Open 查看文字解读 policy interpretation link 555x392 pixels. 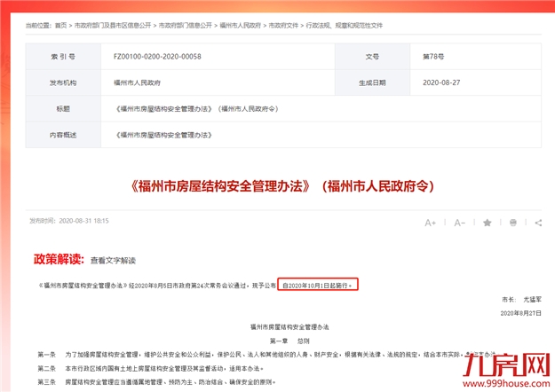pos(114,261)
